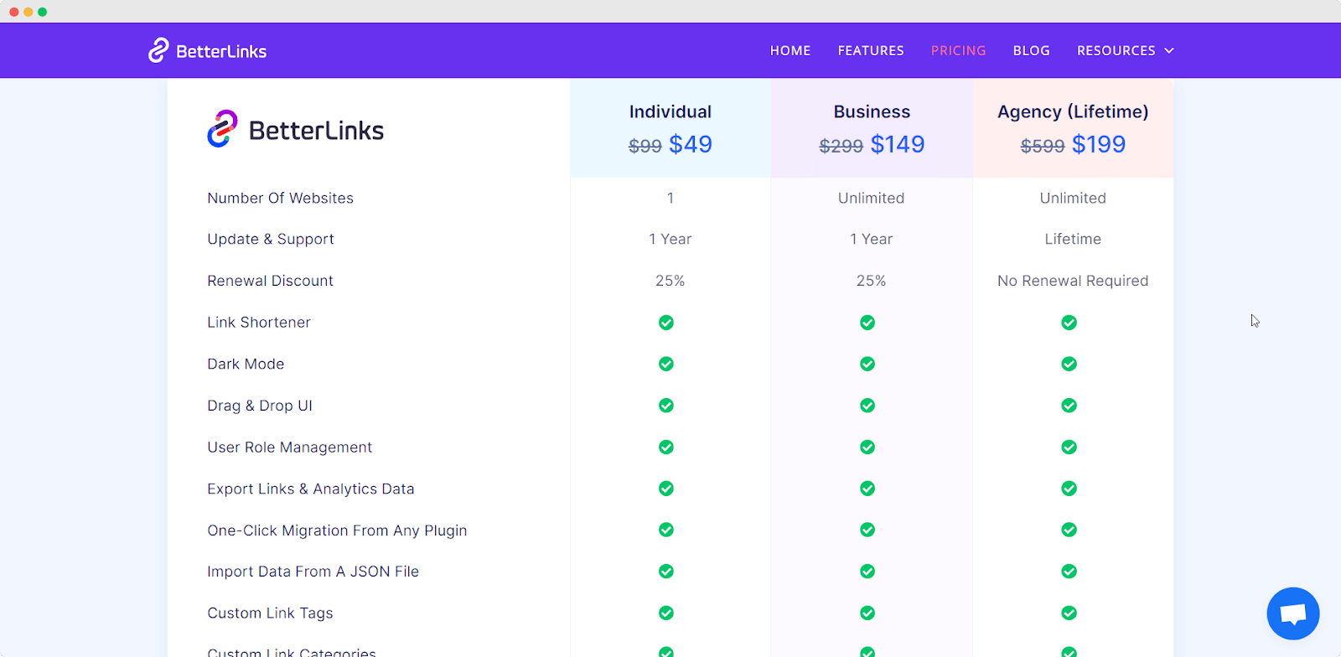1341x657 pixels.
Task: Click Individual checkmark for Export Links & Analytics
Action: (666, 489)
